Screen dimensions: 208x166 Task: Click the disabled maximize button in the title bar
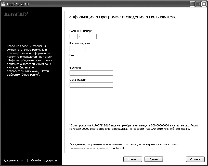tap(198, 4)
